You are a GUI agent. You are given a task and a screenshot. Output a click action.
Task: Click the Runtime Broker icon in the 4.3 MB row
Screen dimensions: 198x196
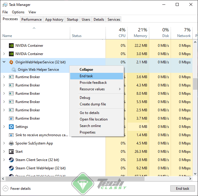point(11,85)
